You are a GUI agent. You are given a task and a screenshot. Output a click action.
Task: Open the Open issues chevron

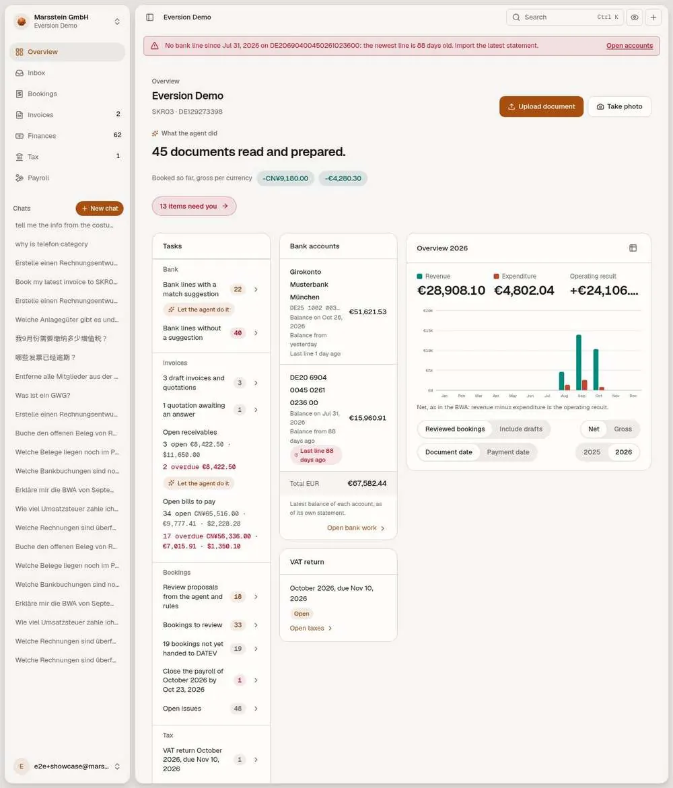coord(256,709)
